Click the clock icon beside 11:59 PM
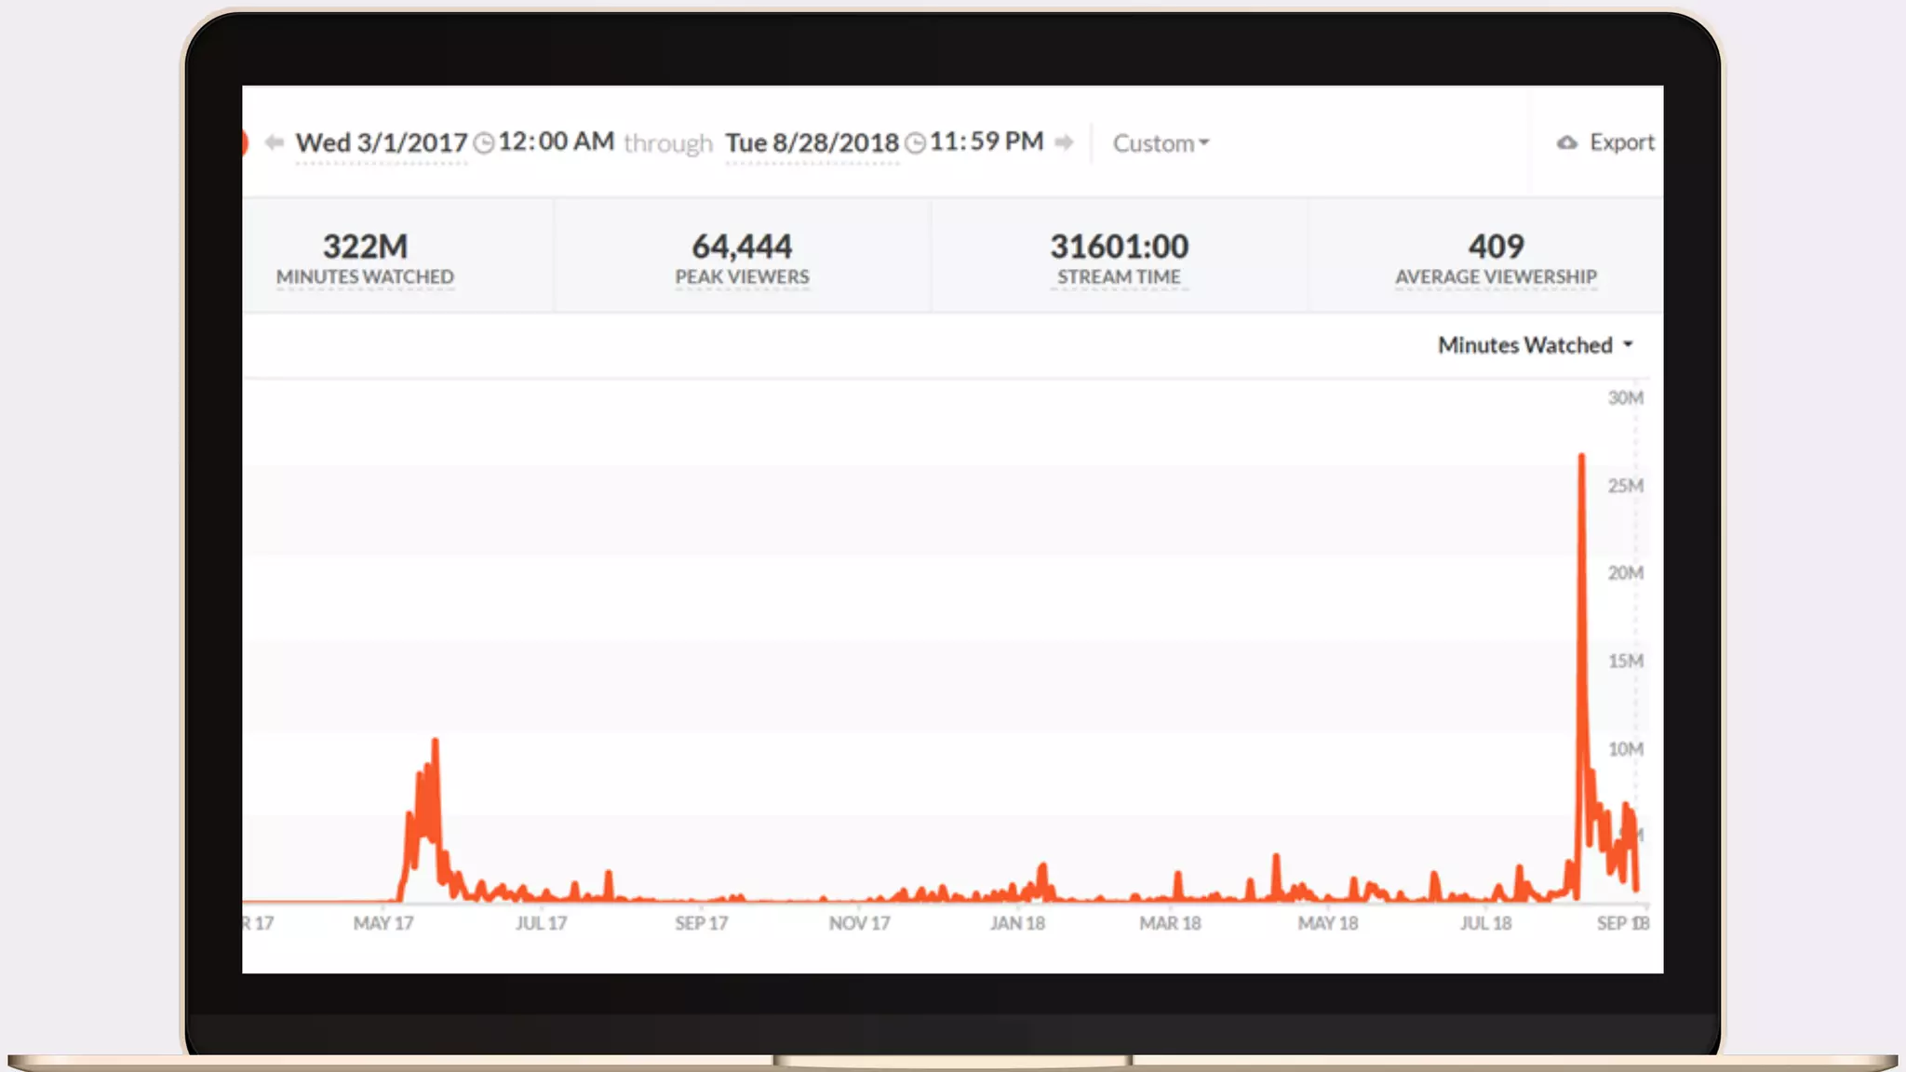The image size is (1906, 1072). (916, 143)
